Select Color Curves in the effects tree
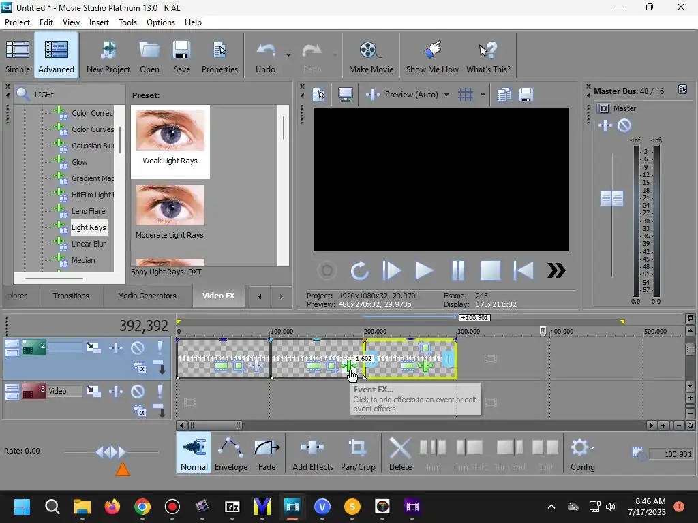Image resolution: width=698 pixels, height=523 pixels. coord(92,129)
